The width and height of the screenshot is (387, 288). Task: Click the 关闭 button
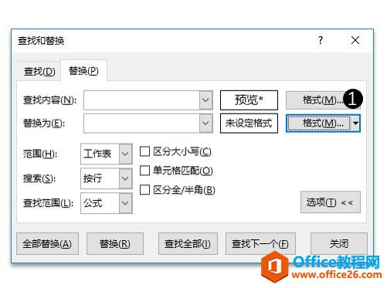[x=339, y=244]
